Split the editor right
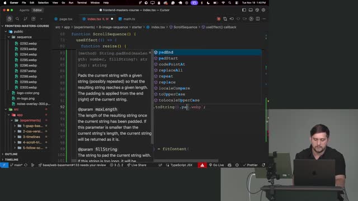 pyautogui.click(x=258, y=19)
